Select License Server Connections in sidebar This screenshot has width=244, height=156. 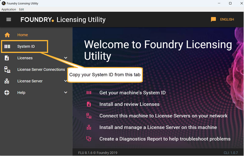click(41, 69)
